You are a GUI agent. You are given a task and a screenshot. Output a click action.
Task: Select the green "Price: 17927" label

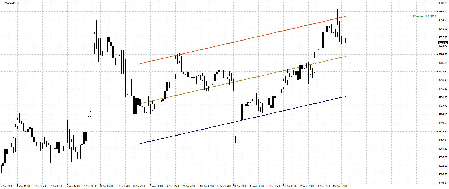(x=425, y=16)
